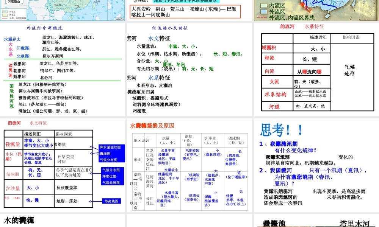Click the line 黑龙江（阿穆尔河俄罗斯）
This screenshot has height=227, width=379.
(42, 84)
